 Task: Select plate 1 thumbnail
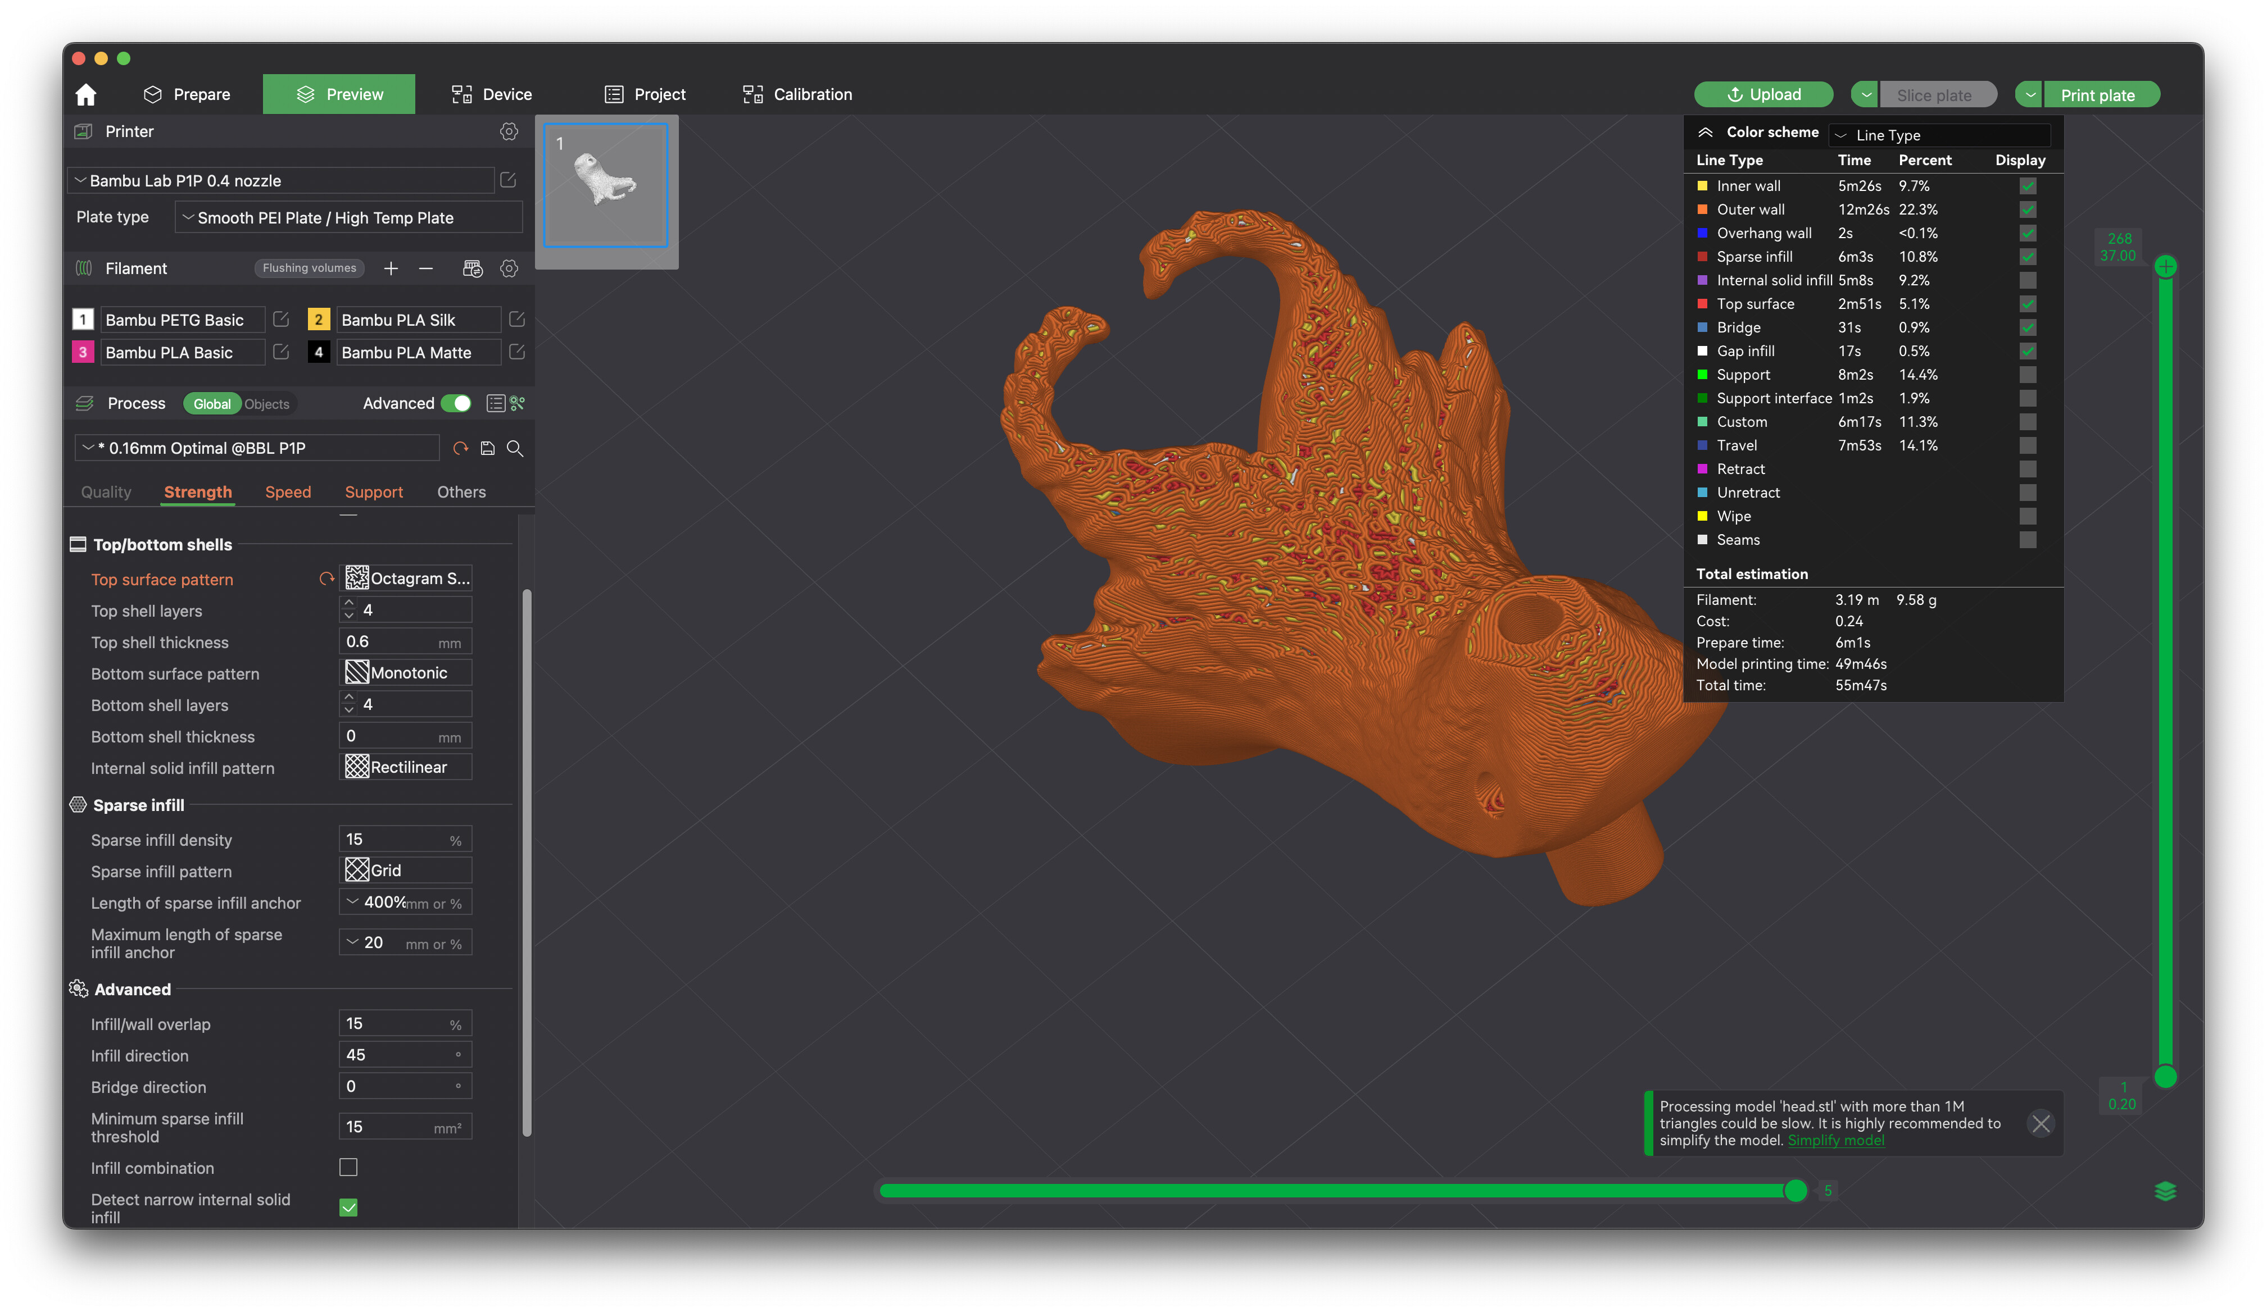point(606,185)
